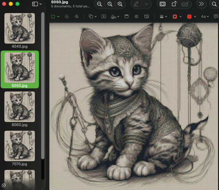Click the Search magnifier button
Screen dimensions: 219x190
click(214, 4)
